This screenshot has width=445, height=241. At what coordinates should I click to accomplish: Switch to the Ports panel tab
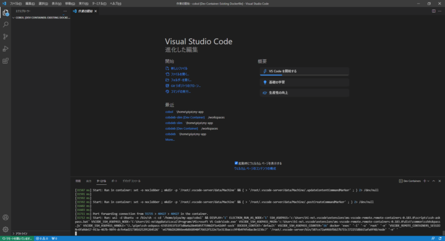pyautogui.click(x=114, y=181)
